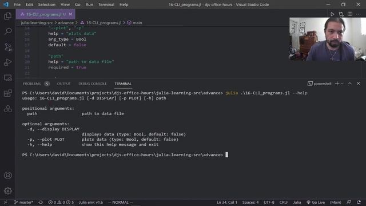
Task: Open feedback icon in status bar
Action: (x=349, y=202)
